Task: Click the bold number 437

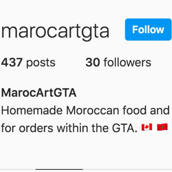Action: tap(12, 62)
